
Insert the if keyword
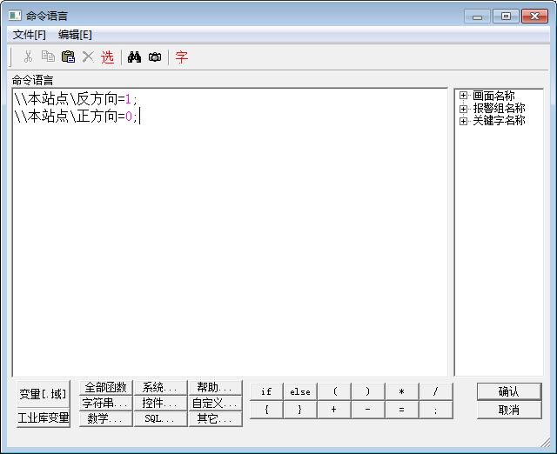pyautogui.click(x=266, y=391)
